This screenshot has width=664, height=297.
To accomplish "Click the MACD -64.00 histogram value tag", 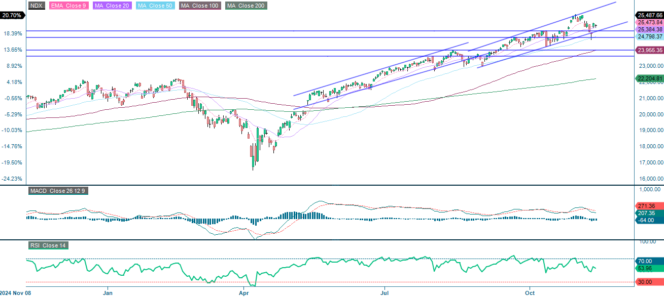I will 649,221.
